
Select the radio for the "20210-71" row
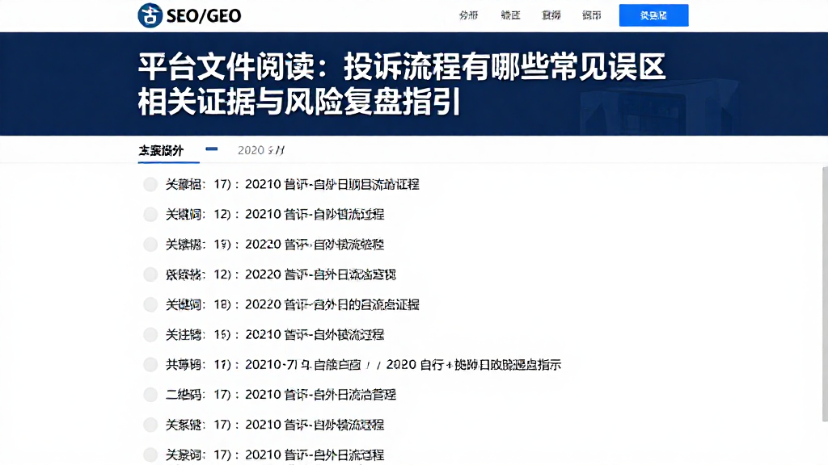[150, 365]
